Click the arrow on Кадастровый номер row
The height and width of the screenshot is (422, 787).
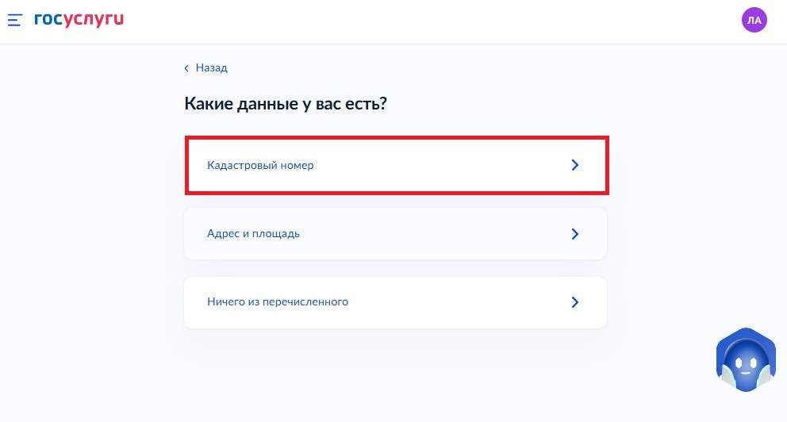(575, 166)
